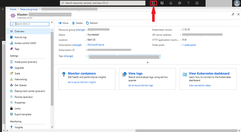This screenshot has width=241, height=132.
Task: Click the Refresh toolbar button
Action: point(92,23)
